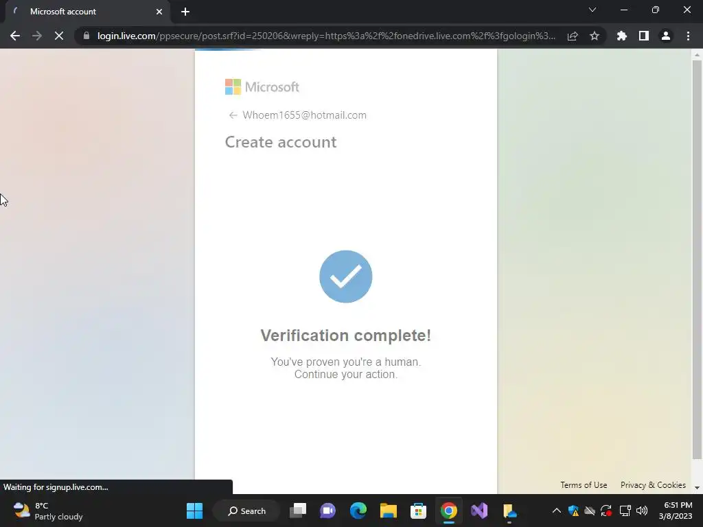Click the address bar URL
This screenshot has width=703, height=527.
click(x=326, y=36)
